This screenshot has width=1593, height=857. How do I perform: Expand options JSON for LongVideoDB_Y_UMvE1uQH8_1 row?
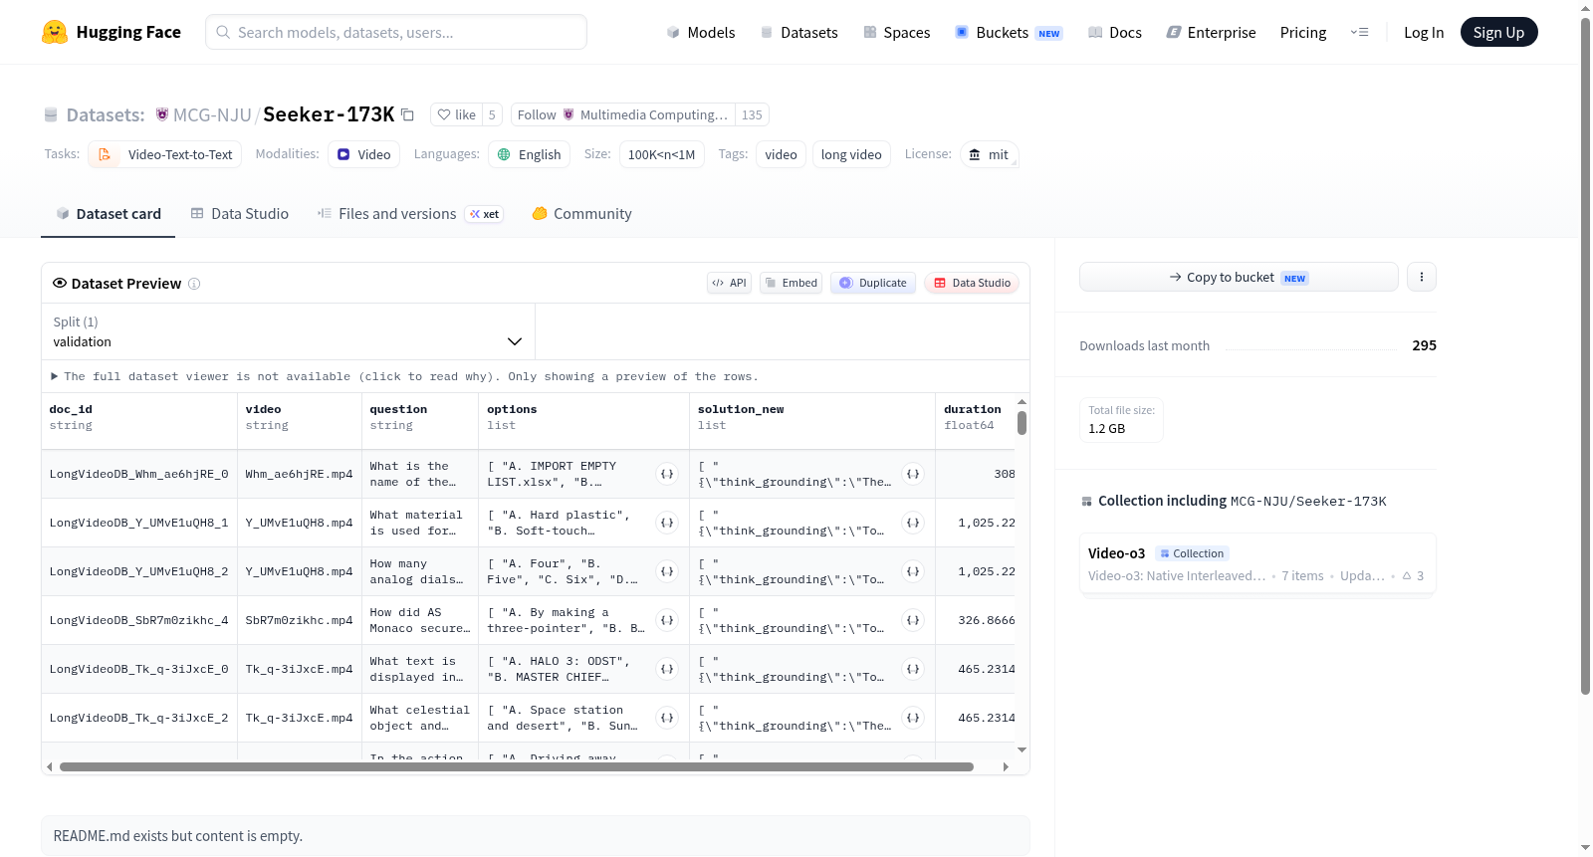(667, 523)
